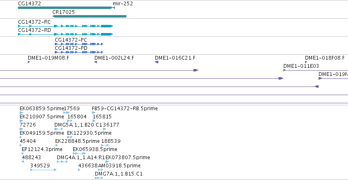Select the 188539 feature arrow
This screenshot has width=348, height=180.
coord(105,145)
